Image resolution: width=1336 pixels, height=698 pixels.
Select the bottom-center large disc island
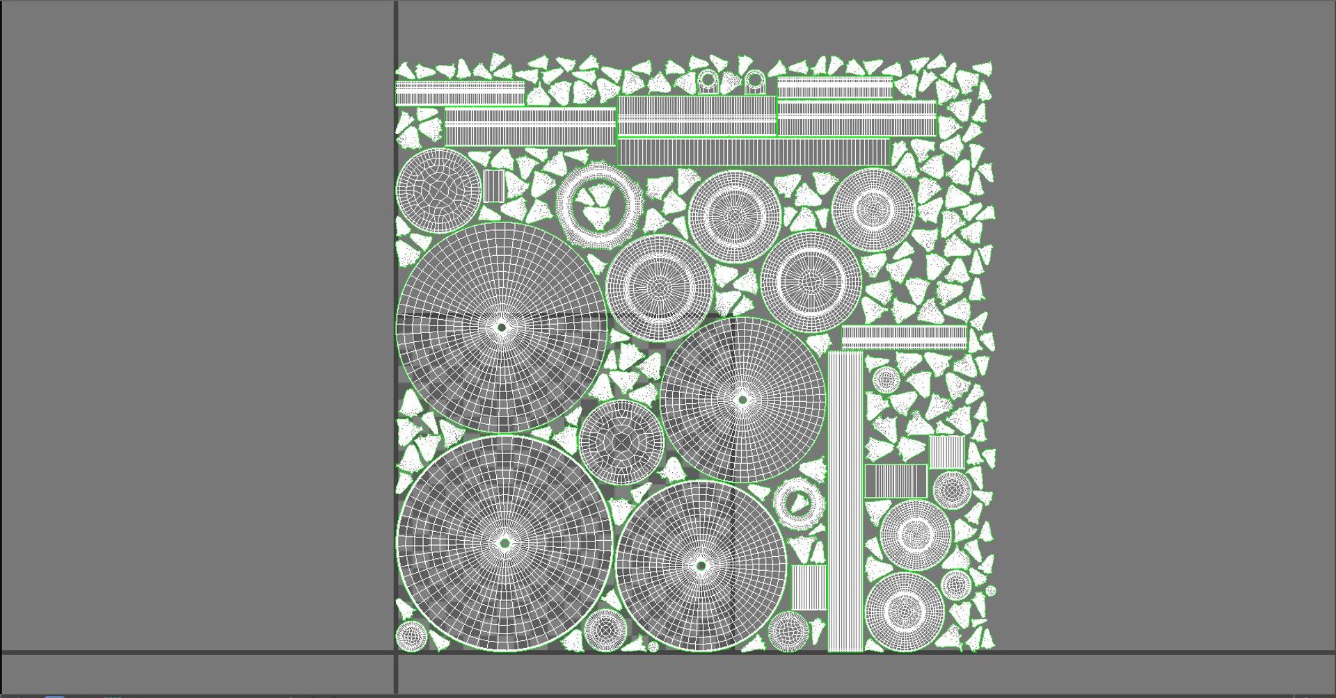click(701, 566)
